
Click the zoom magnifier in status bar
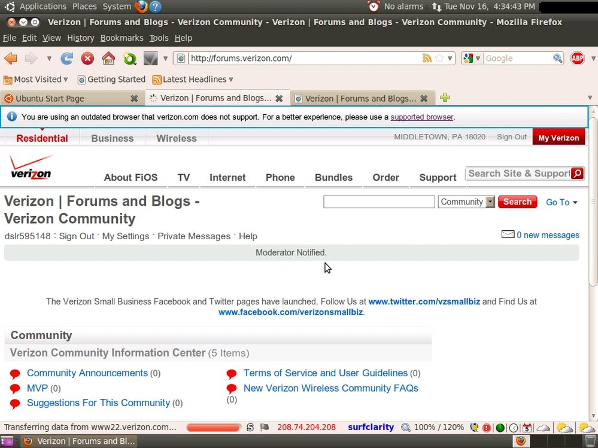[x=405, y=428]
